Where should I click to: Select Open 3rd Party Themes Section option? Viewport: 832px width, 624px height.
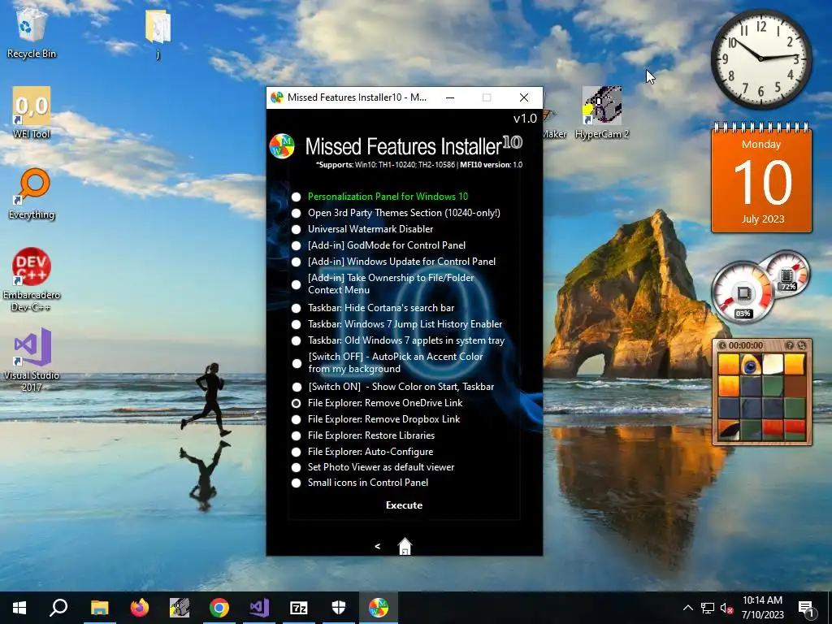tap(296, 214)
